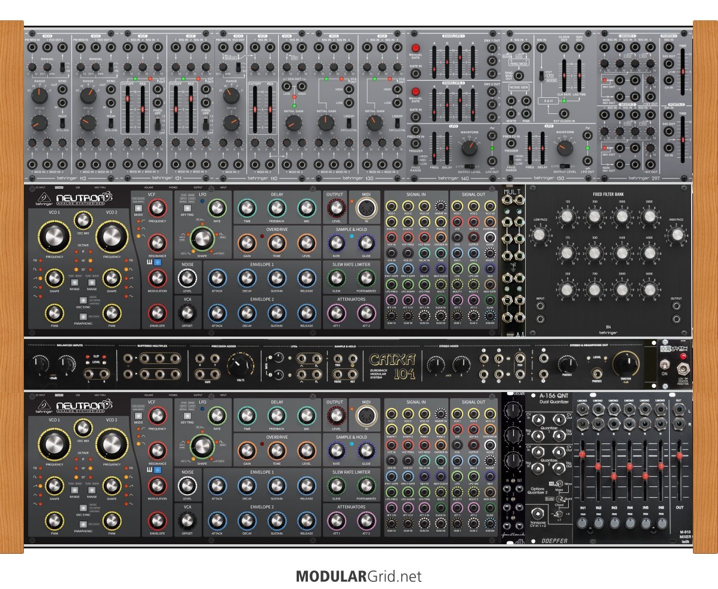Screen dimensions: 718x589
Task: Click upper Neutron Paraphonic button
Action: click(83, 318)
